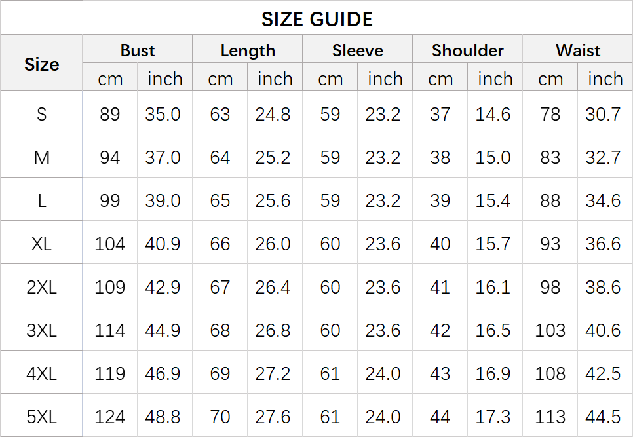
Task: Select the Shoulder column header
Action: pyautogui.click(x=468, y=50)
